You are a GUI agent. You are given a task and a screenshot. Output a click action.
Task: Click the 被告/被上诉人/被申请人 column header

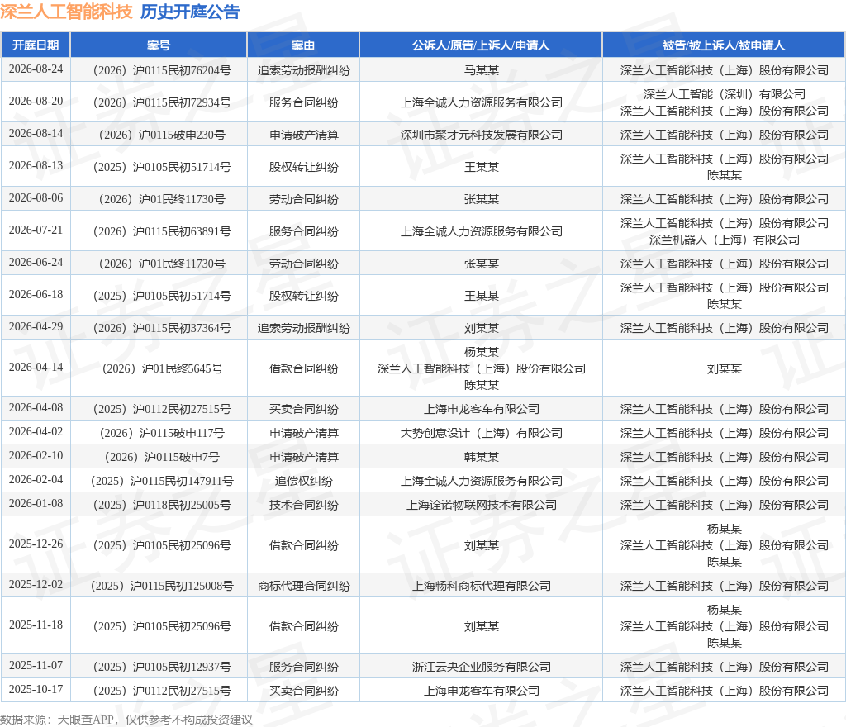724,45
